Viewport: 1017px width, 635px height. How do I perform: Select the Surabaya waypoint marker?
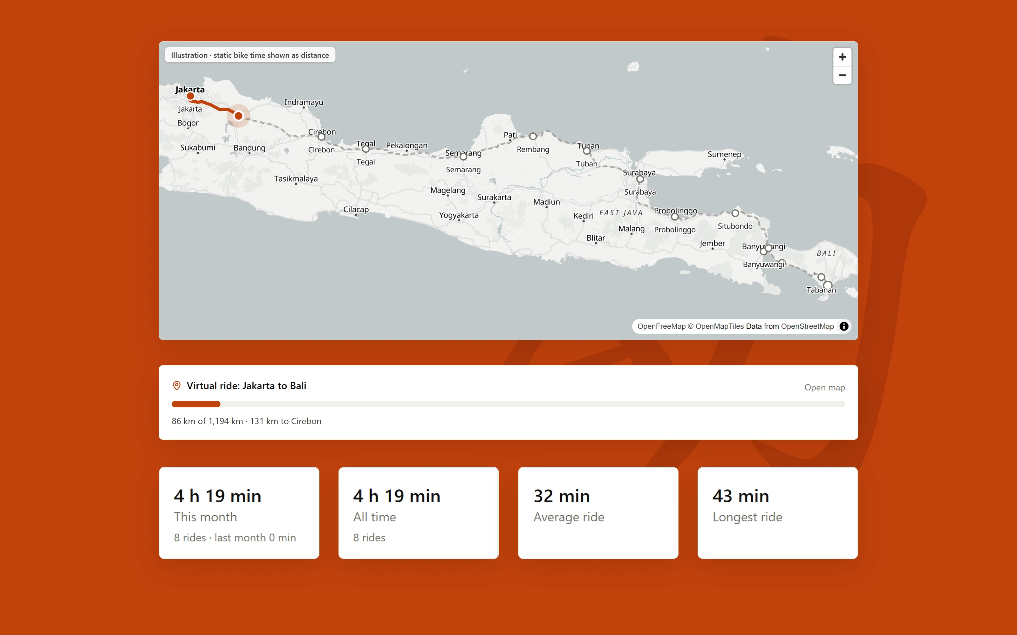click(x=640, y=179)
